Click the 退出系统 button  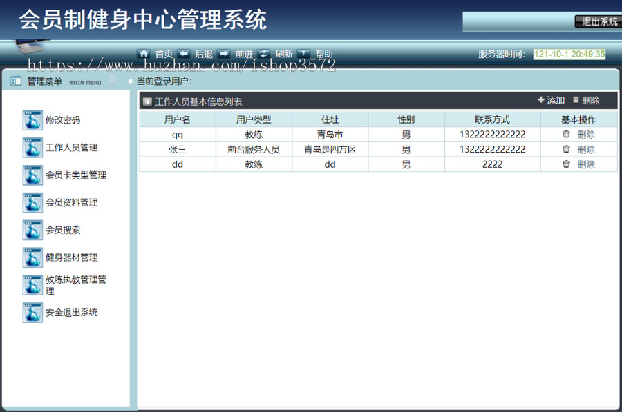click(x=599, y=22)
